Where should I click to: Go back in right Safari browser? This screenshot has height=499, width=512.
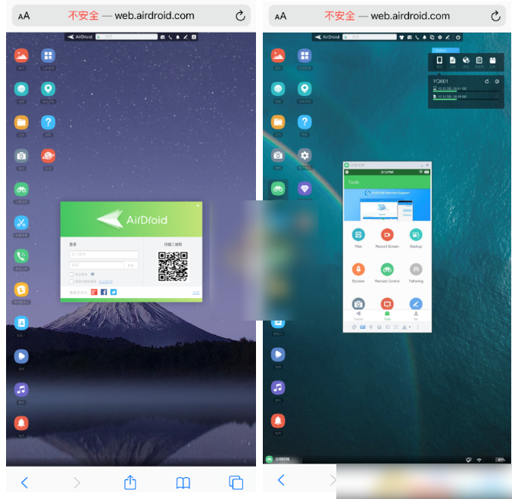[281, 480]
